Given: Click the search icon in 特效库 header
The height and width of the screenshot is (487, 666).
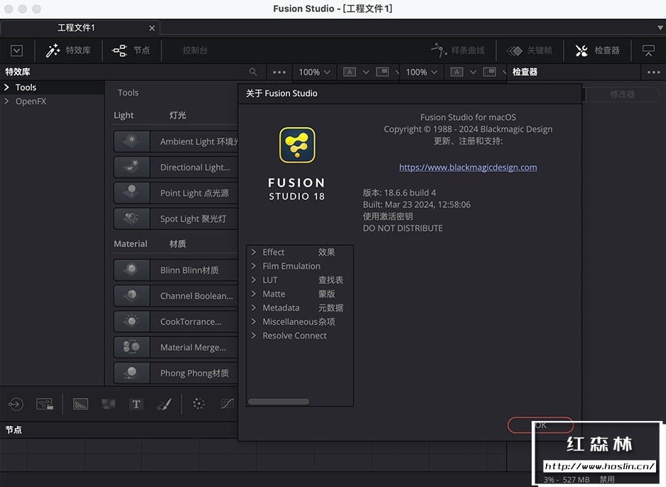Looking at the screenshot, I should 253,72.
